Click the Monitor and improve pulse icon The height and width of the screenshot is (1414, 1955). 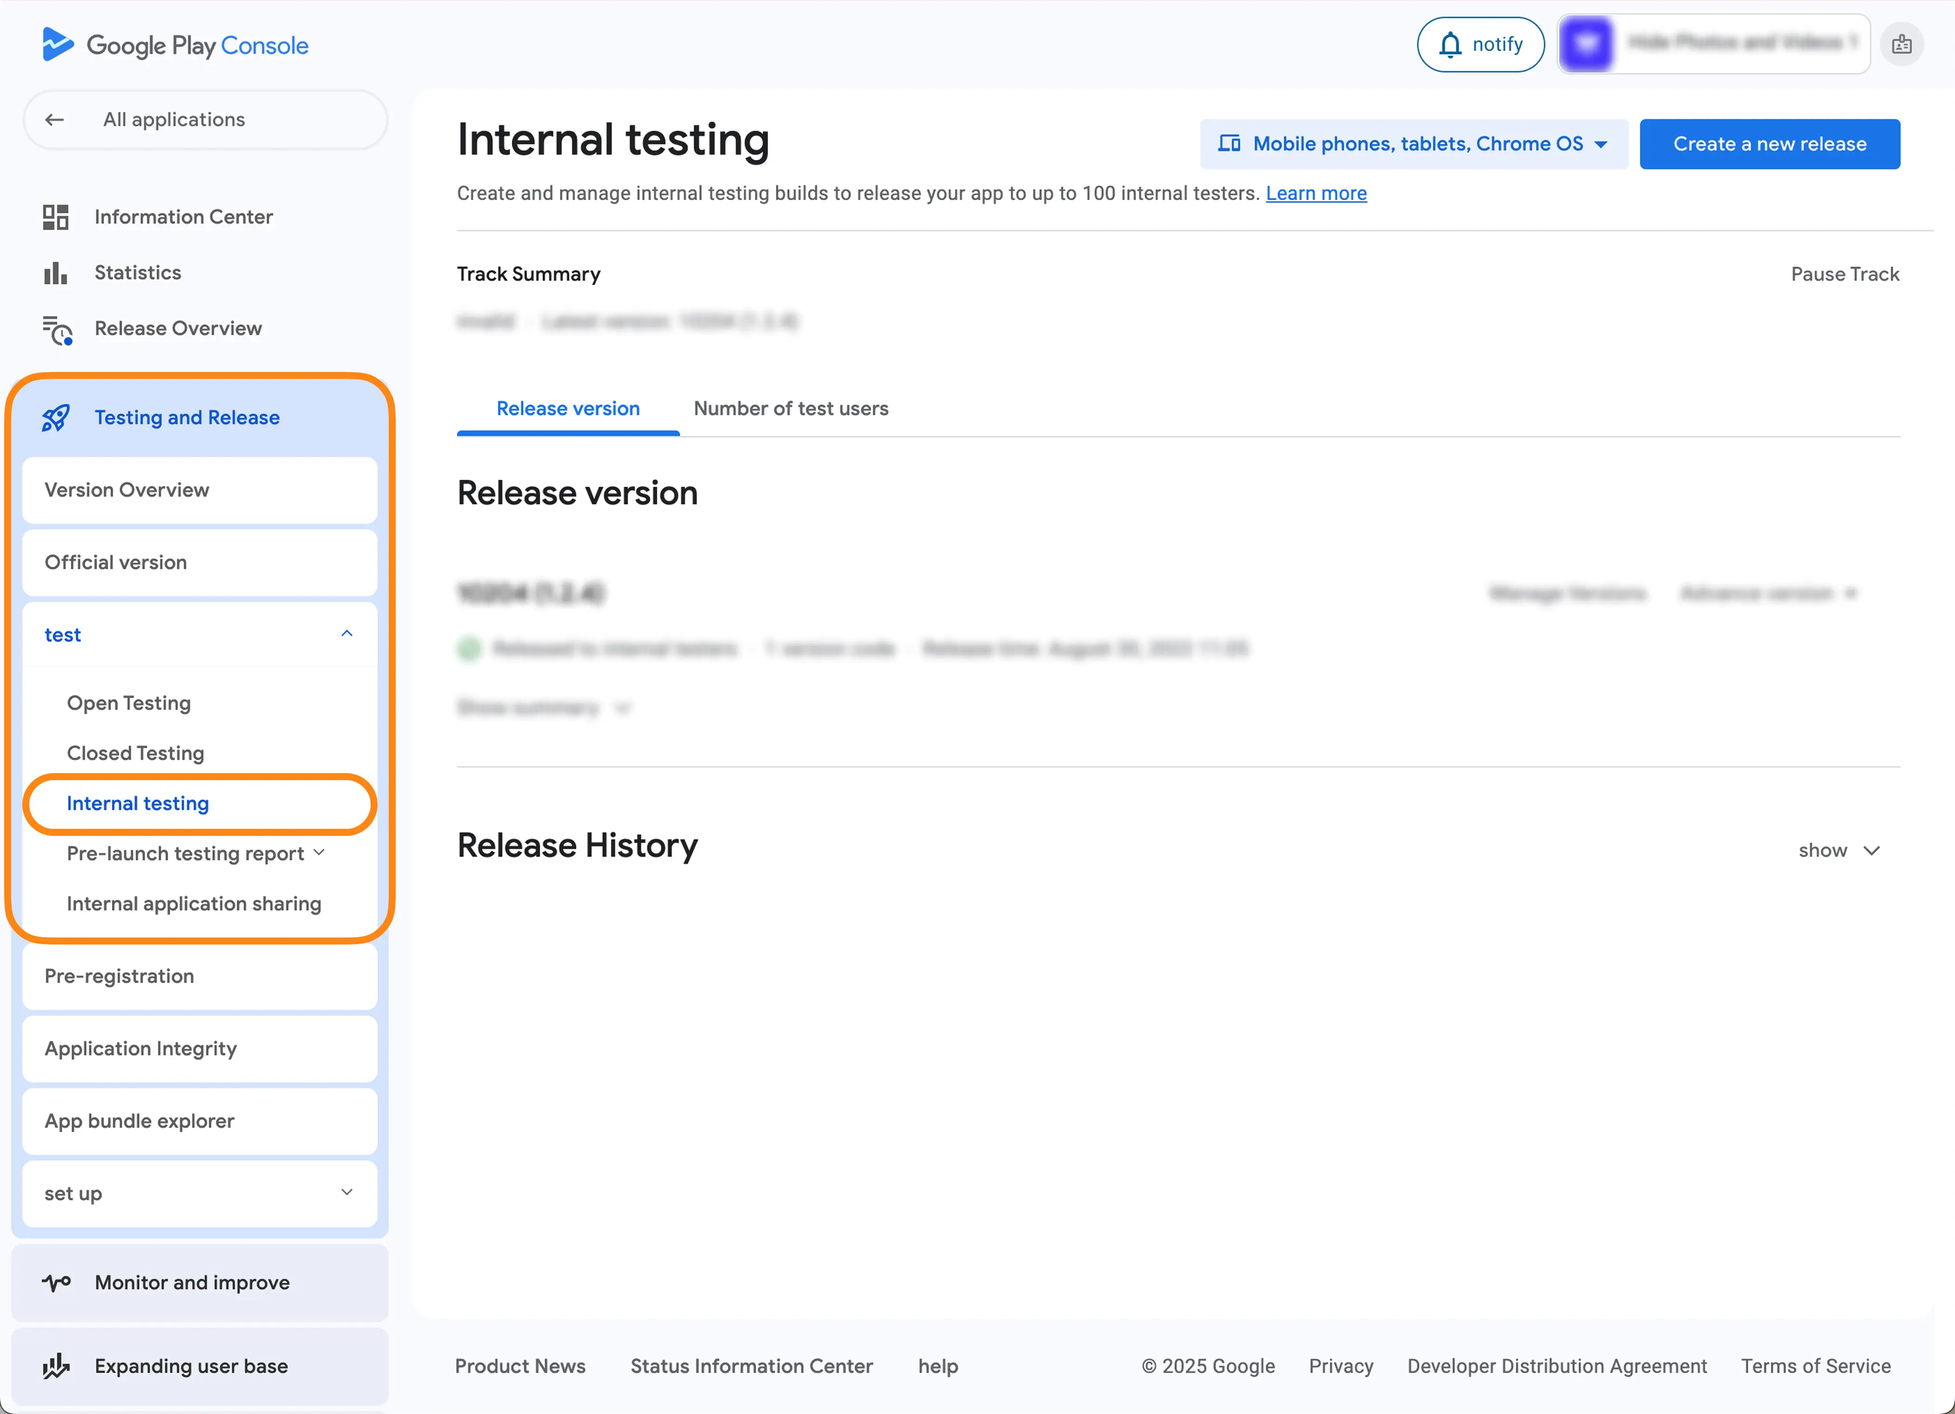tap(56, 1283)
